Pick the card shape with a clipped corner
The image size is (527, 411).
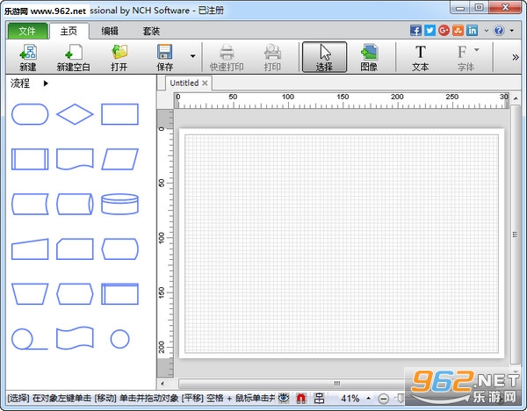(x=75, y=249)
